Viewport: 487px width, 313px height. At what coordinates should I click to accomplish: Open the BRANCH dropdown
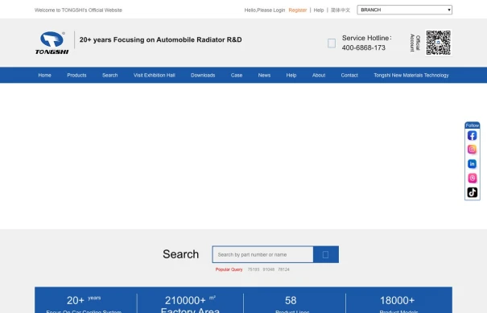(x=404, y=10)
